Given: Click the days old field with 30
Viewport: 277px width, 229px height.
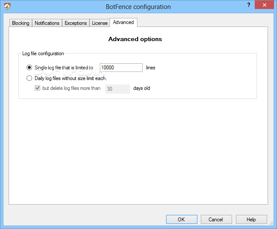Looking at the screenshot, I should coord(117,89).
